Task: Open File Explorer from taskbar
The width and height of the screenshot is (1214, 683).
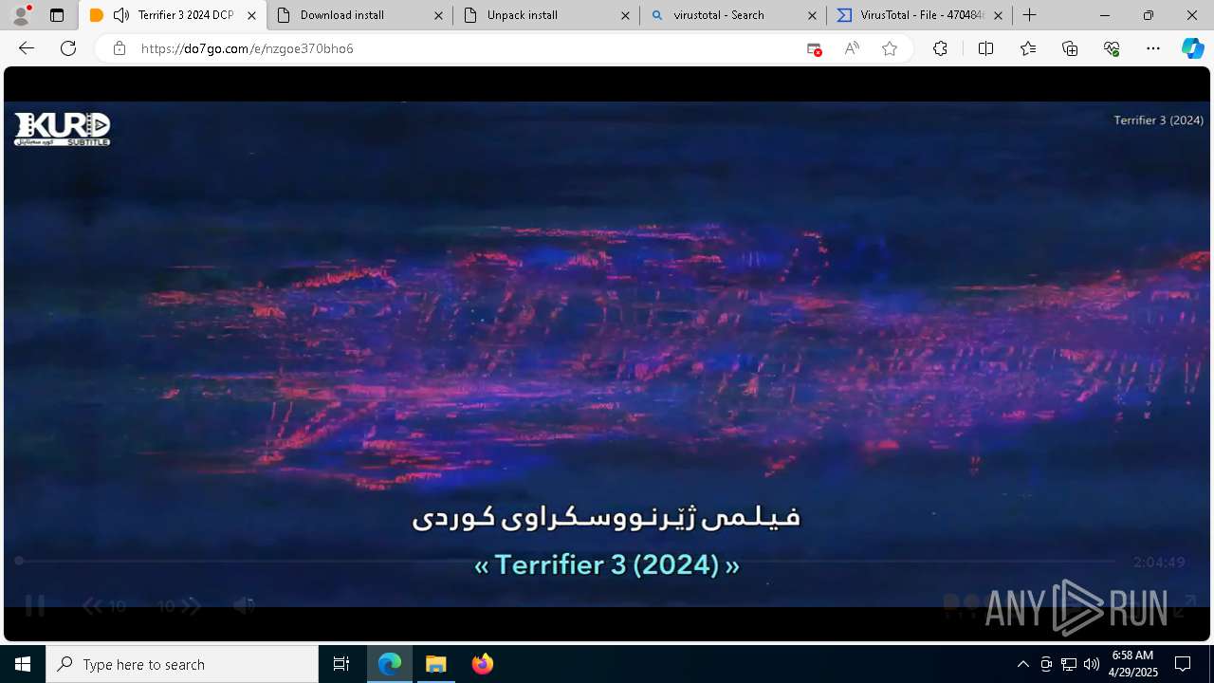Action: pyautogui.click(x=436, y=664)
